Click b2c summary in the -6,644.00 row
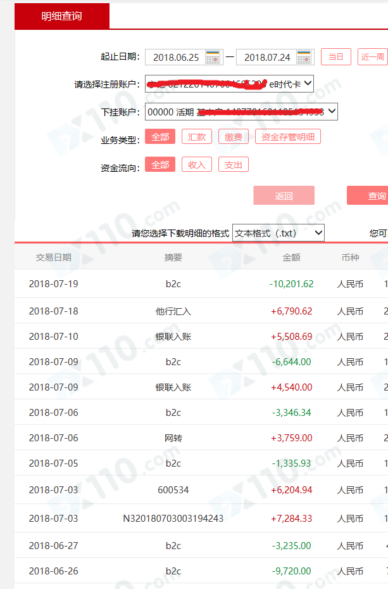388x589 pixels. click(173, 362)
